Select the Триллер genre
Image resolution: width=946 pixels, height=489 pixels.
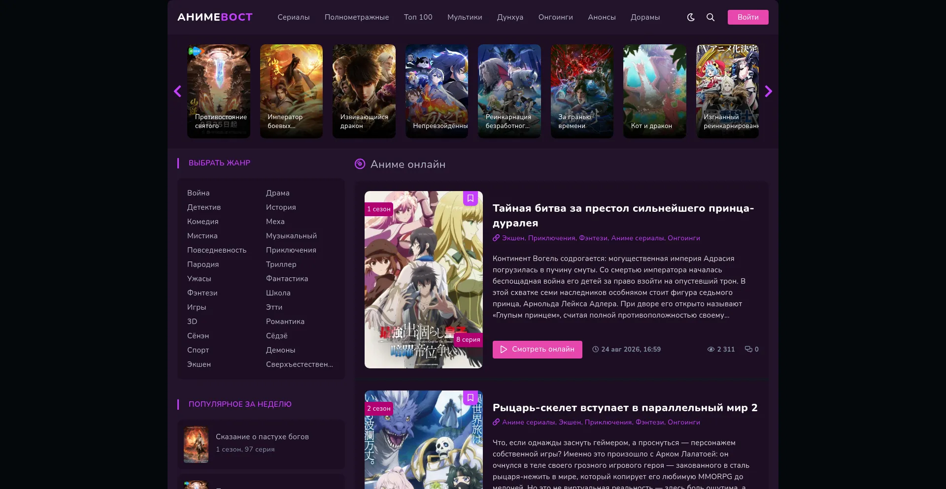tap(281, 264)
